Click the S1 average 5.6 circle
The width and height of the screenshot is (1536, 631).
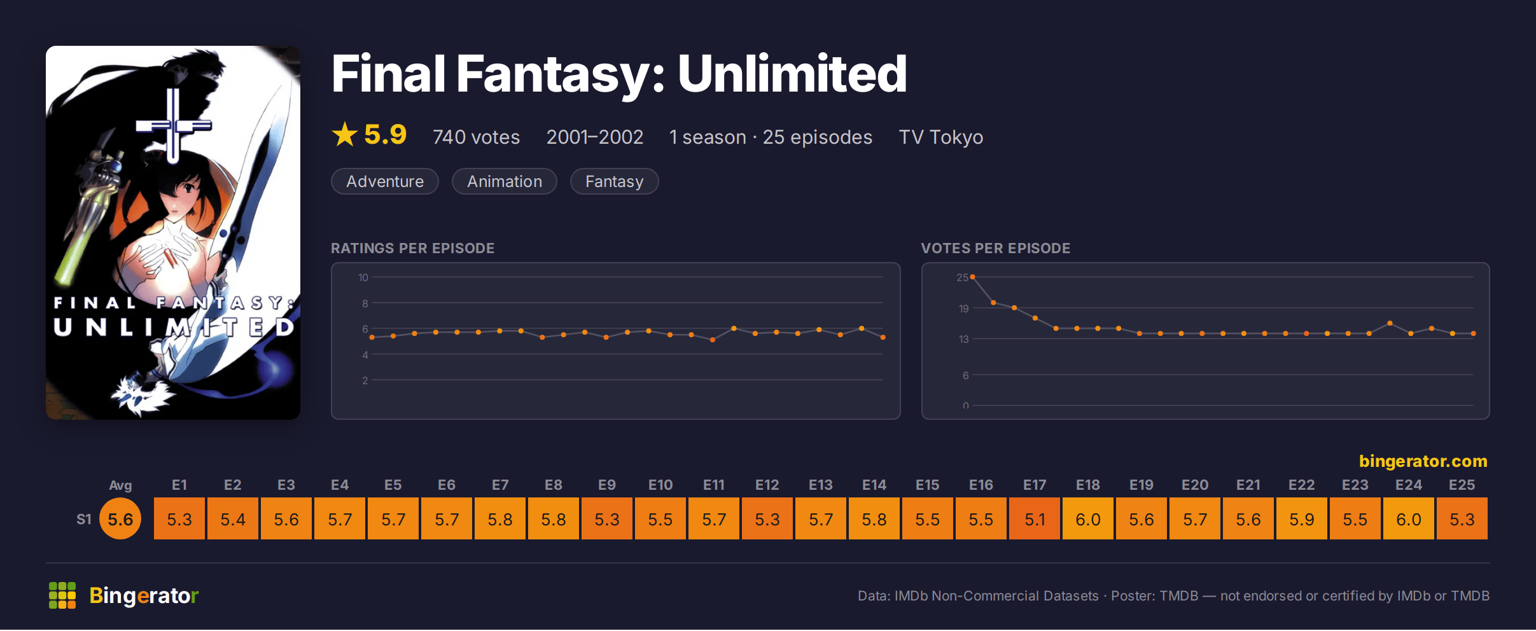click(x=120, y=519)
